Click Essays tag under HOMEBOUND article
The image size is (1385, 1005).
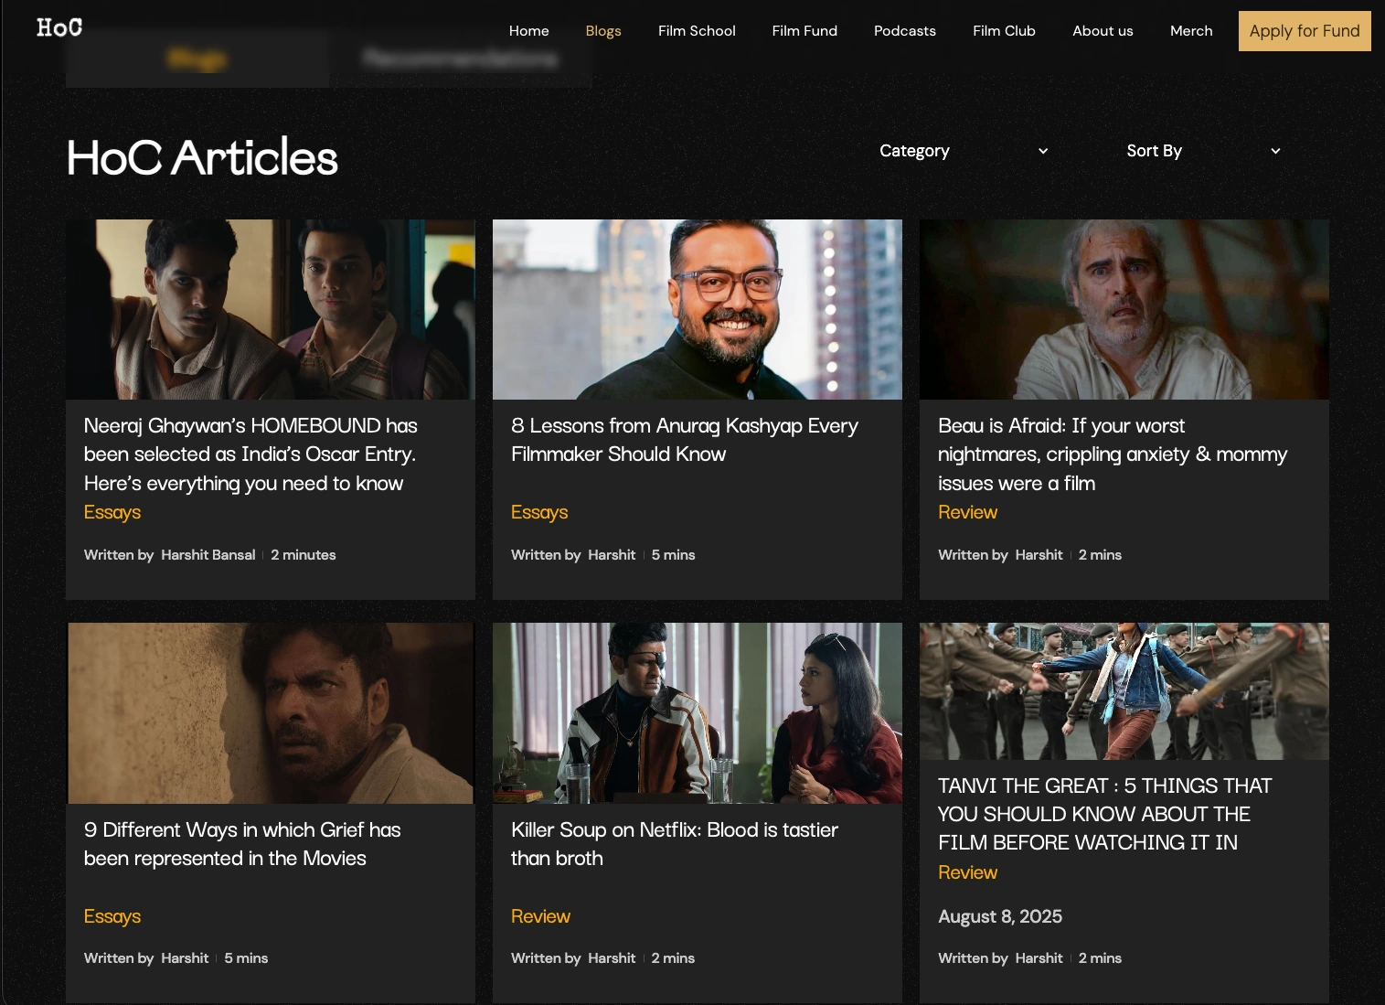point(112,512)
